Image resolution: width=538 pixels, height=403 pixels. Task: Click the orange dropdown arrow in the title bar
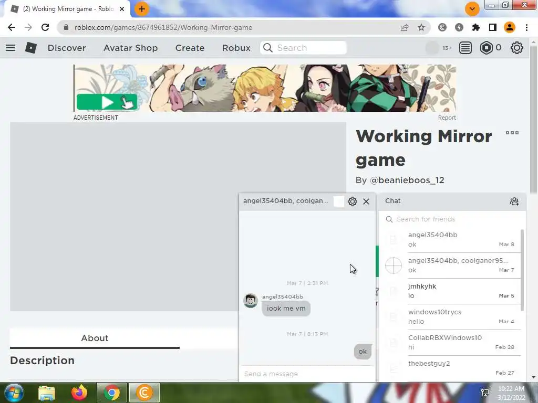472,9
